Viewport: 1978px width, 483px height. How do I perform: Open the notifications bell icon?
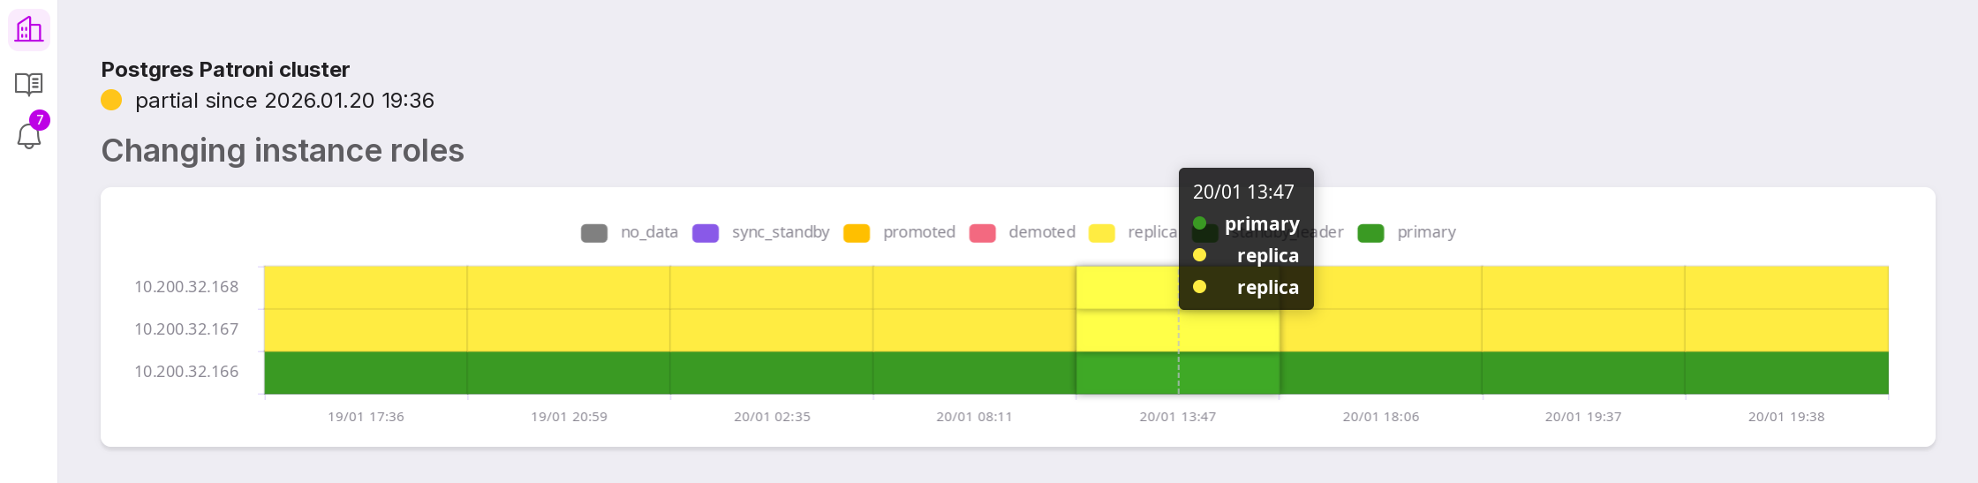pyautogui.click(x=29, y=136)
